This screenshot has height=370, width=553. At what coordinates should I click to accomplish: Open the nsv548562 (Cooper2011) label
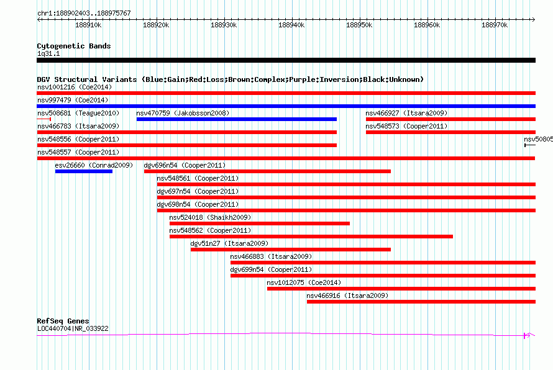(x=210, y=230)
